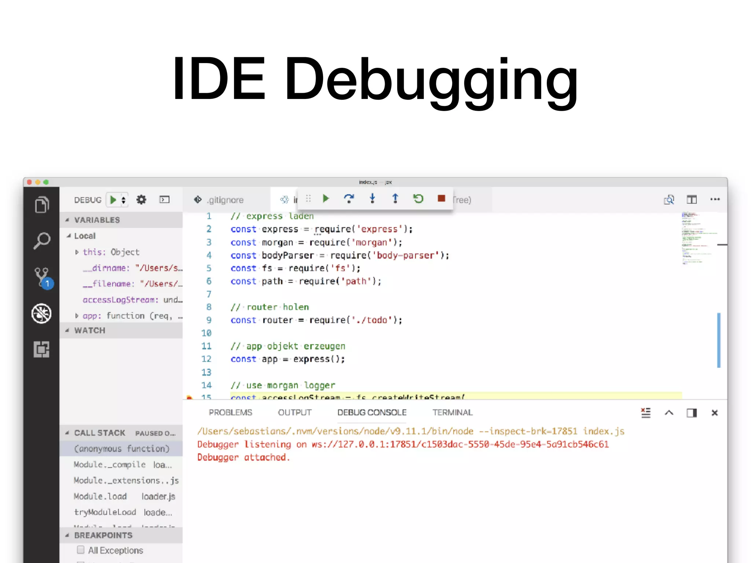Enable All Exceptions breakpoint checkbox
The height and width of the screenshot is (563, 751).
pos(81,550)
